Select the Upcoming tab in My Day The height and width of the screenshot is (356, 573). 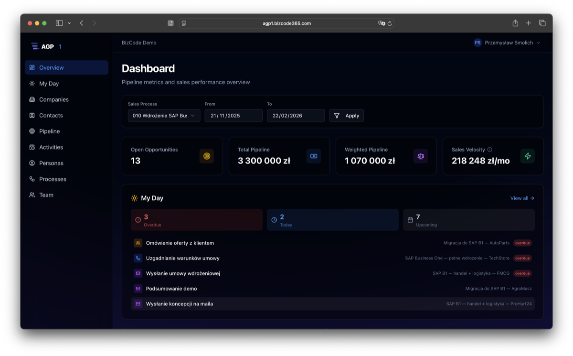coord(468,219)
